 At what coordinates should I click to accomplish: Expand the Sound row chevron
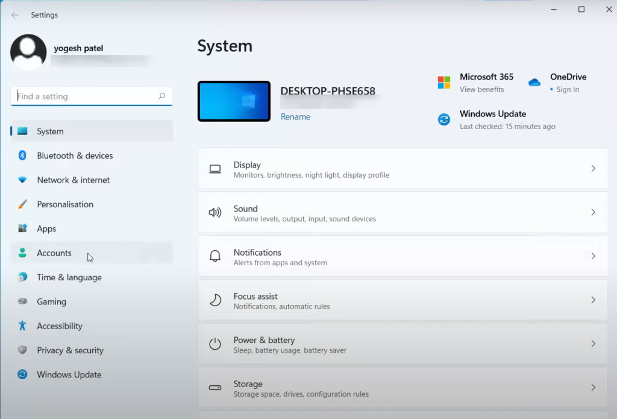point(593,212)
